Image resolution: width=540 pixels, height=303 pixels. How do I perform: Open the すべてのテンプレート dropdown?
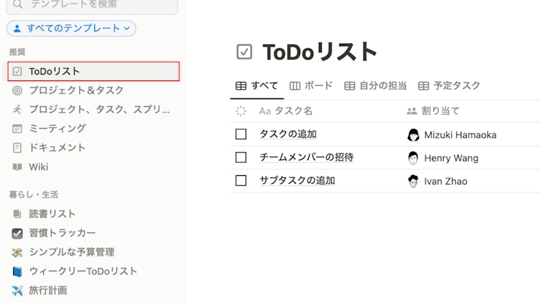point(71,28)
